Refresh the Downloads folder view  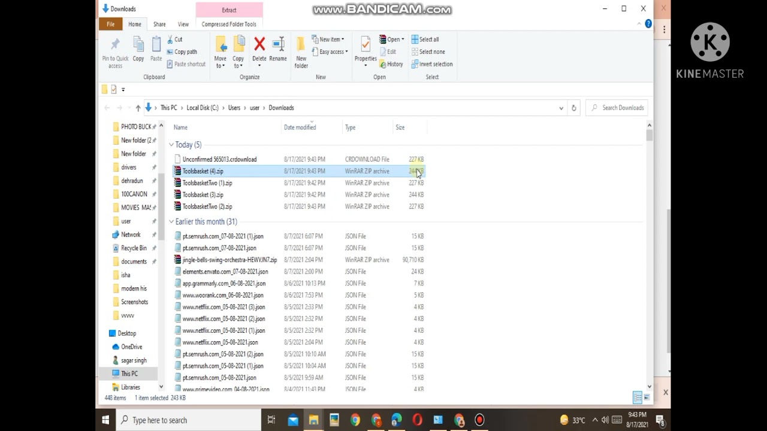[x=573, y=108]
